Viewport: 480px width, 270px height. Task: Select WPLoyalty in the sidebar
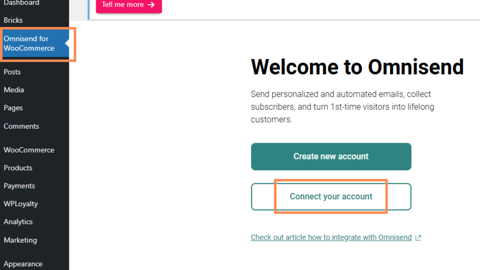pyautogui.click(x=21, y=204)
